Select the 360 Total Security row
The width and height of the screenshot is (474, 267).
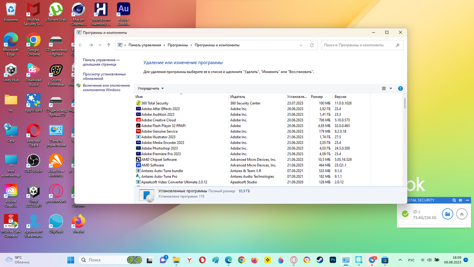click(x=253, y=103)
